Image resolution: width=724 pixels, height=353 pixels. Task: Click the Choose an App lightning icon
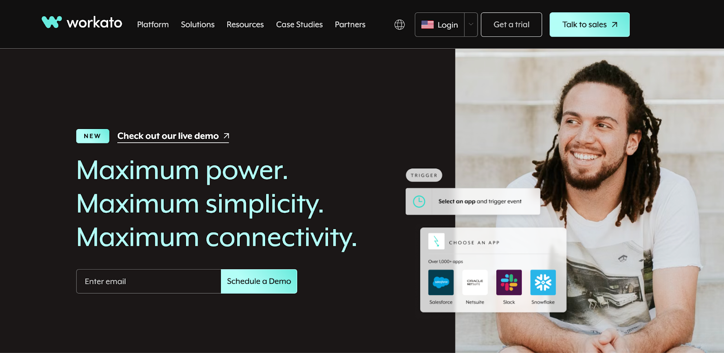click(436, 242)
